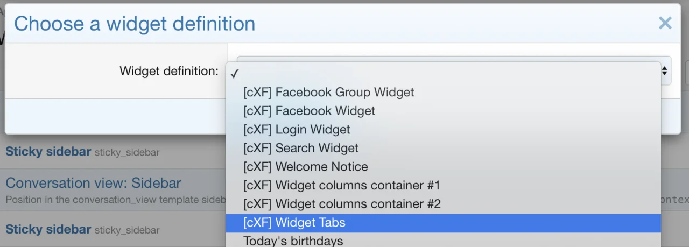Close the Choose a widget definition dialog

click(665, 23)
